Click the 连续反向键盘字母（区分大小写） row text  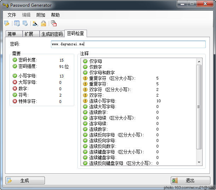(121, 163)
